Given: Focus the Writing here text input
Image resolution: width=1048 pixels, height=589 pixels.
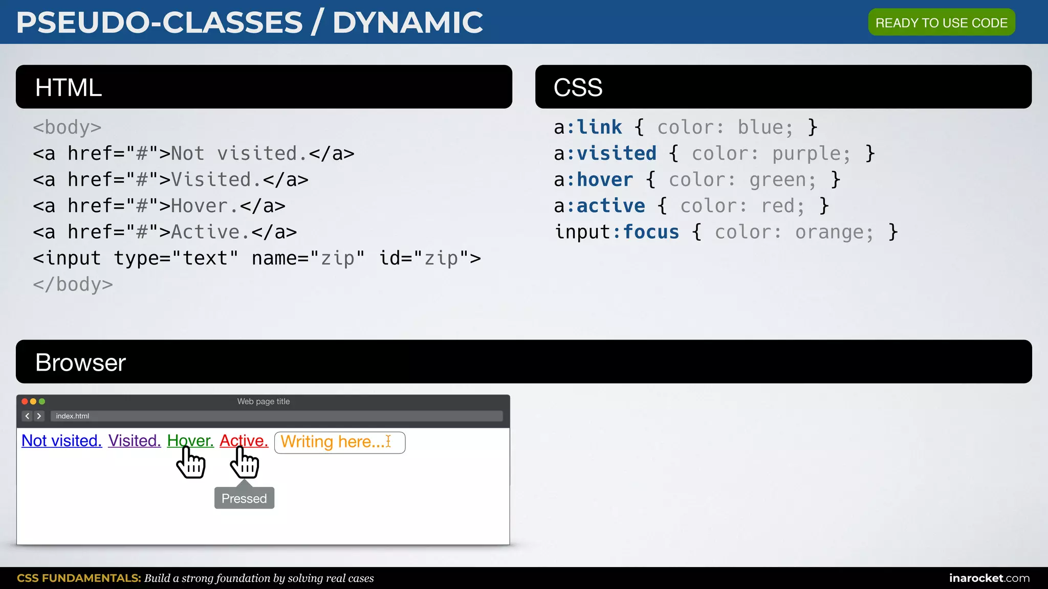Looking at the screenshot, I should (x=333, y=442).
